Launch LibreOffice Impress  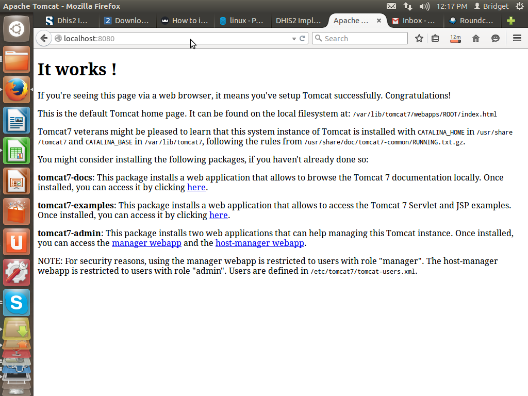point(16,181)
